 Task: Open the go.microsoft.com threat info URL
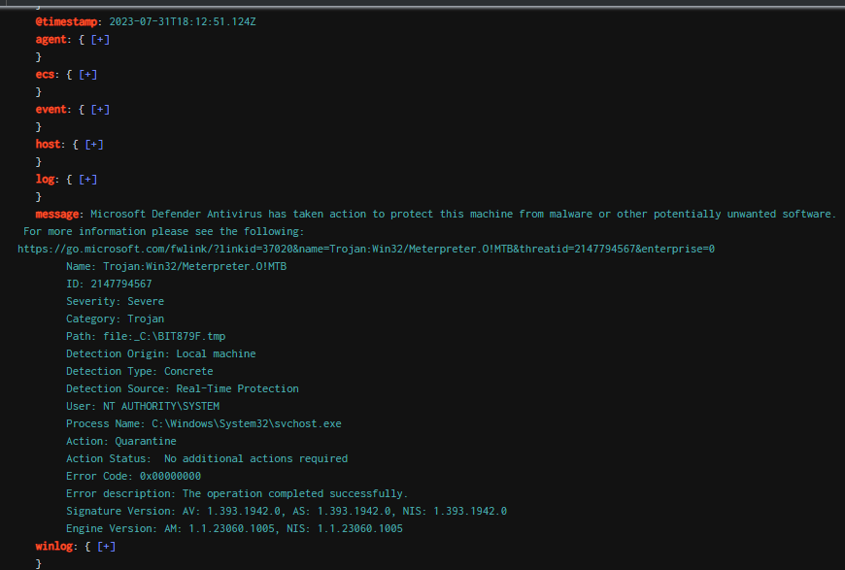pyautogui.click(x=365, y=249)
